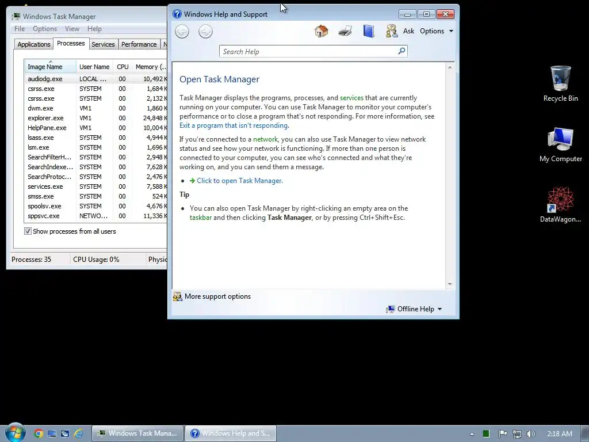Click the monitor icon in quick launch
The width and height of the screenshot is (589, 442).
tap(51, 433)
